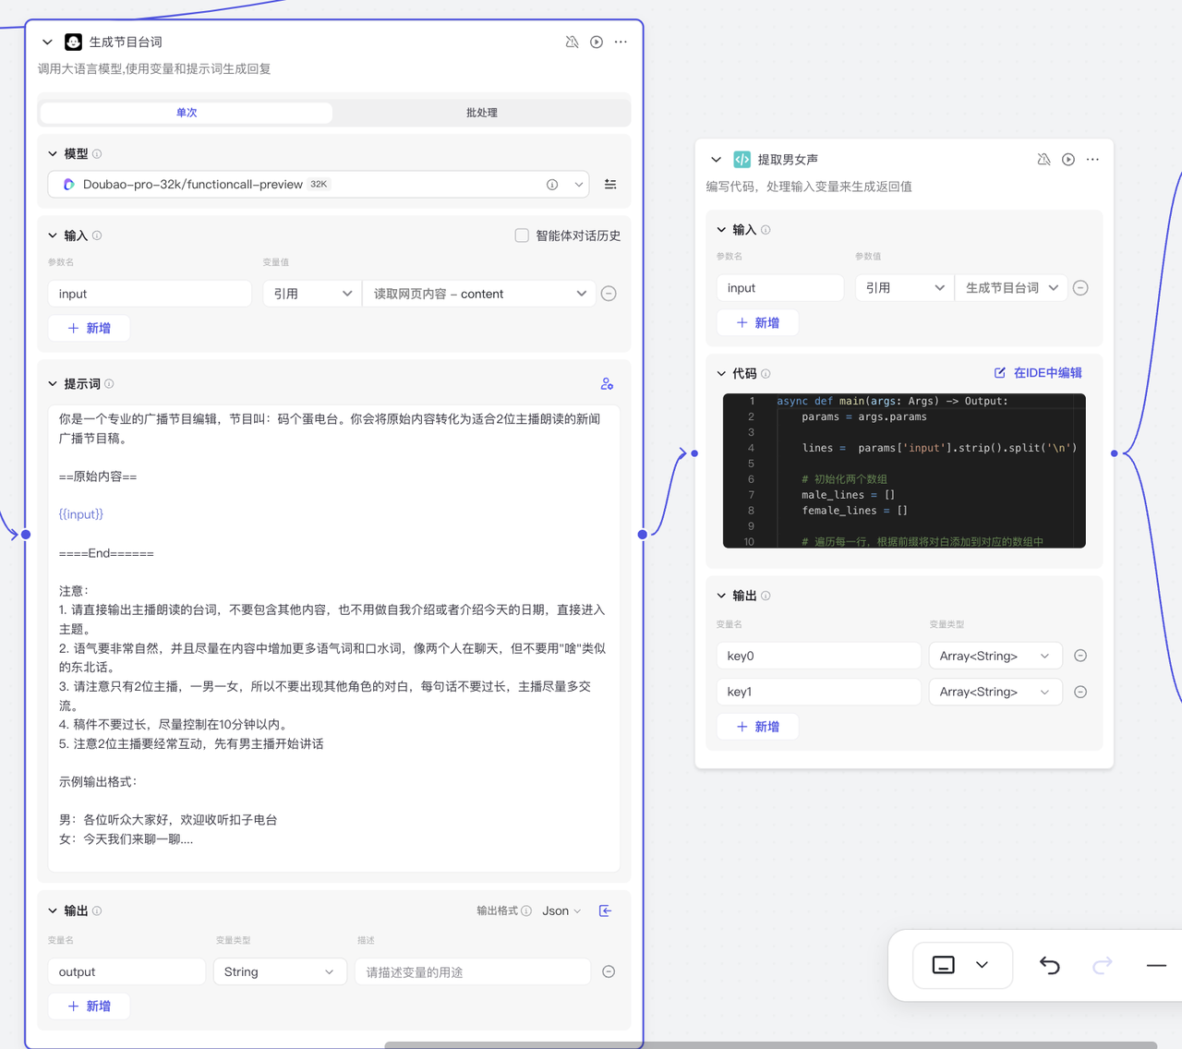The image size is (1182, 1049).
Task: Zoom out the canvas with minus
Action: coord(1156,965)
